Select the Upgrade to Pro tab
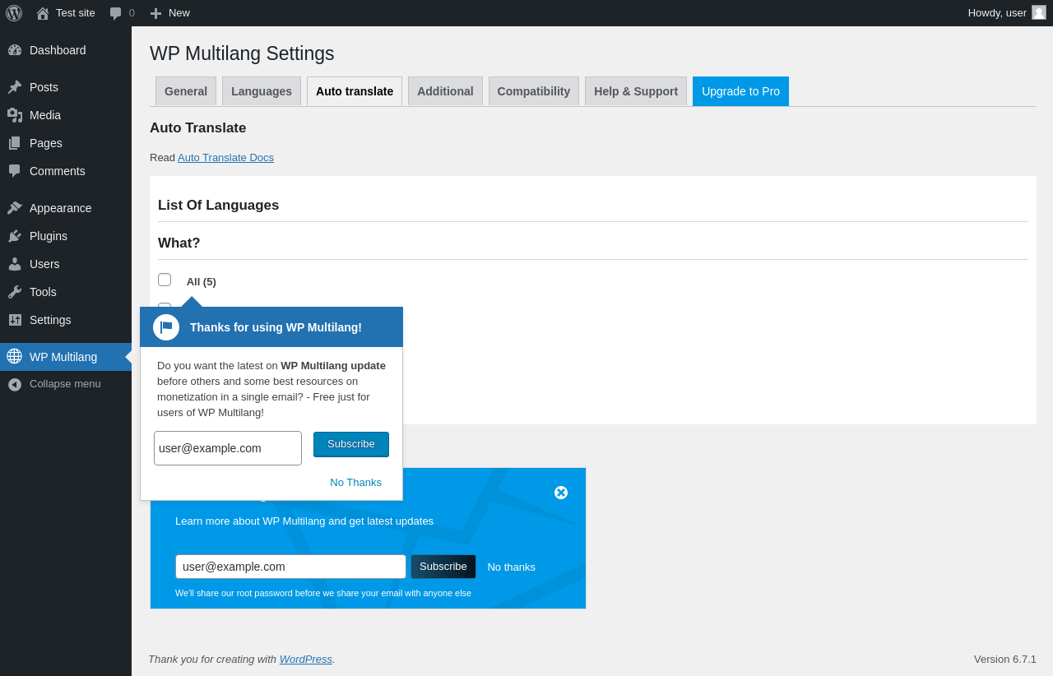The height and width of the screenshot is (676, 1053). coord(740,91)
